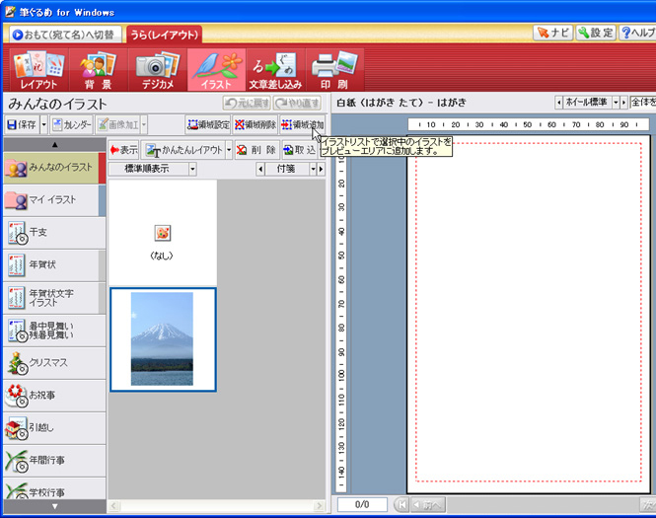This screenshot has width=656, height=518.
Task: Click the 背景 (Background) toolbar icon
Action: pyautogui.click(x=97, y=70)
